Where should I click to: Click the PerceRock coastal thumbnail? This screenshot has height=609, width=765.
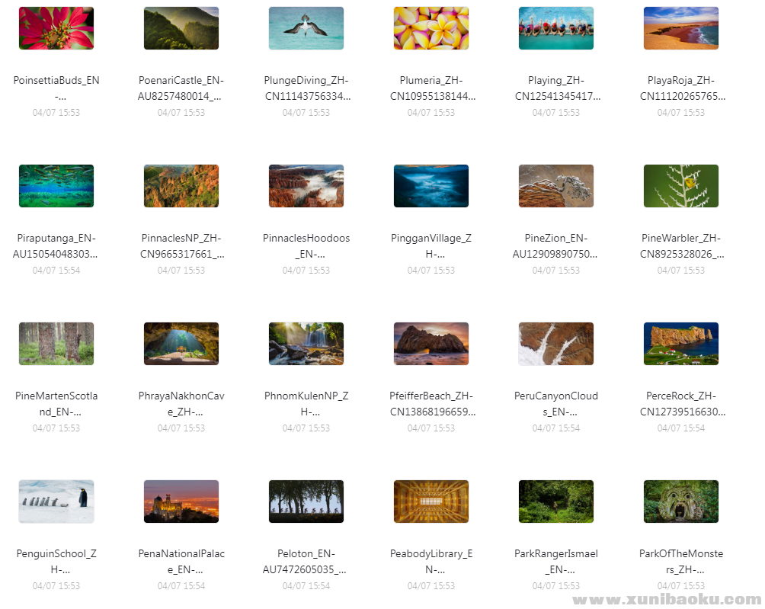click(681, 344)
